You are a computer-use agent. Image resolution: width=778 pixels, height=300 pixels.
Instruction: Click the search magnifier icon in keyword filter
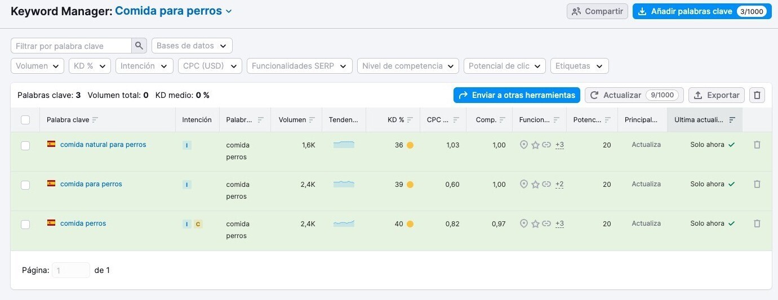click(139, 46)
